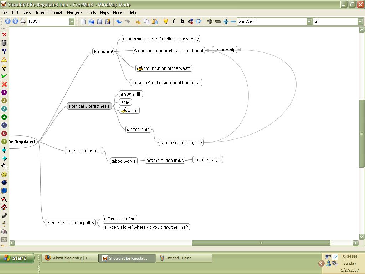Add the green check mark icon to the node

4,76
